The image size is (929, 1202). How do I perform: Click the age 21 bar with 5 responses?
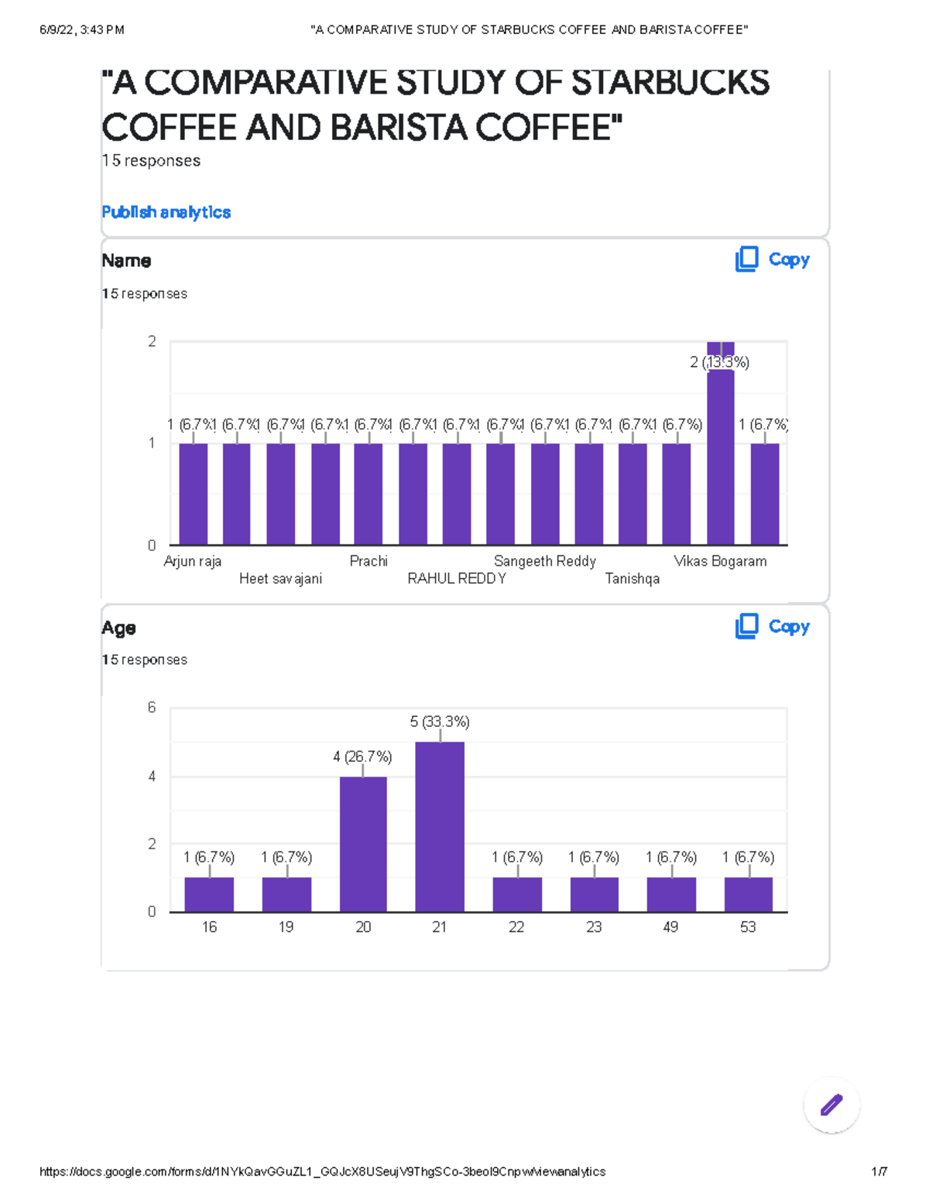tap(440, 827)
